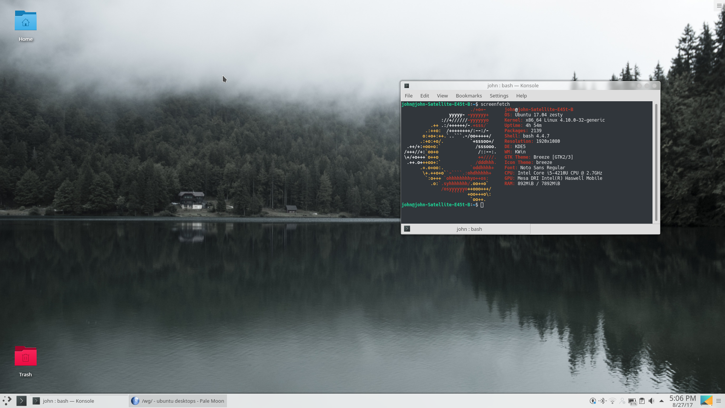Screen dimensions: 725x408
Task: Click the terminal prompt input cursor
Action: [x=482, y=205]
